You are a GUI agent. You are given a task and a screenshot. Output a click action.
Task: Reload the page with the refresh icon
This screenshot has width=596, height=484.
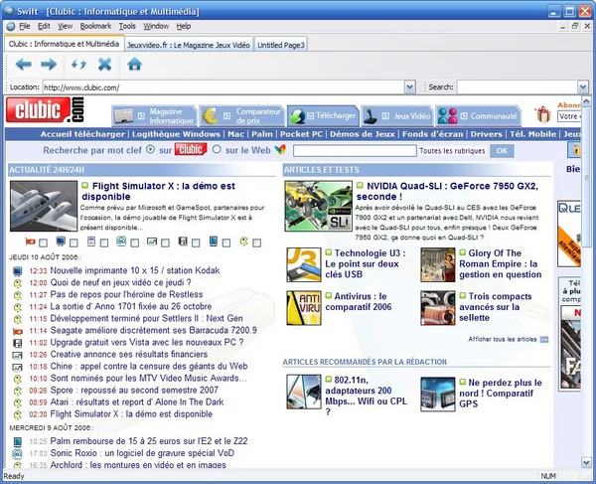78,65
